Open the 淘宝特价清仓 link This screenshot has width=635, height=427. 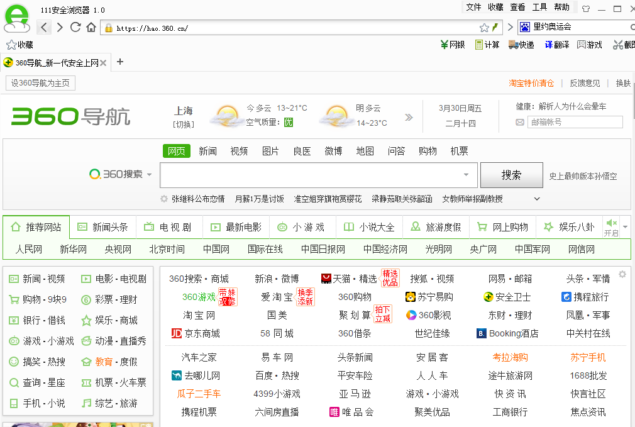(531, 83)
